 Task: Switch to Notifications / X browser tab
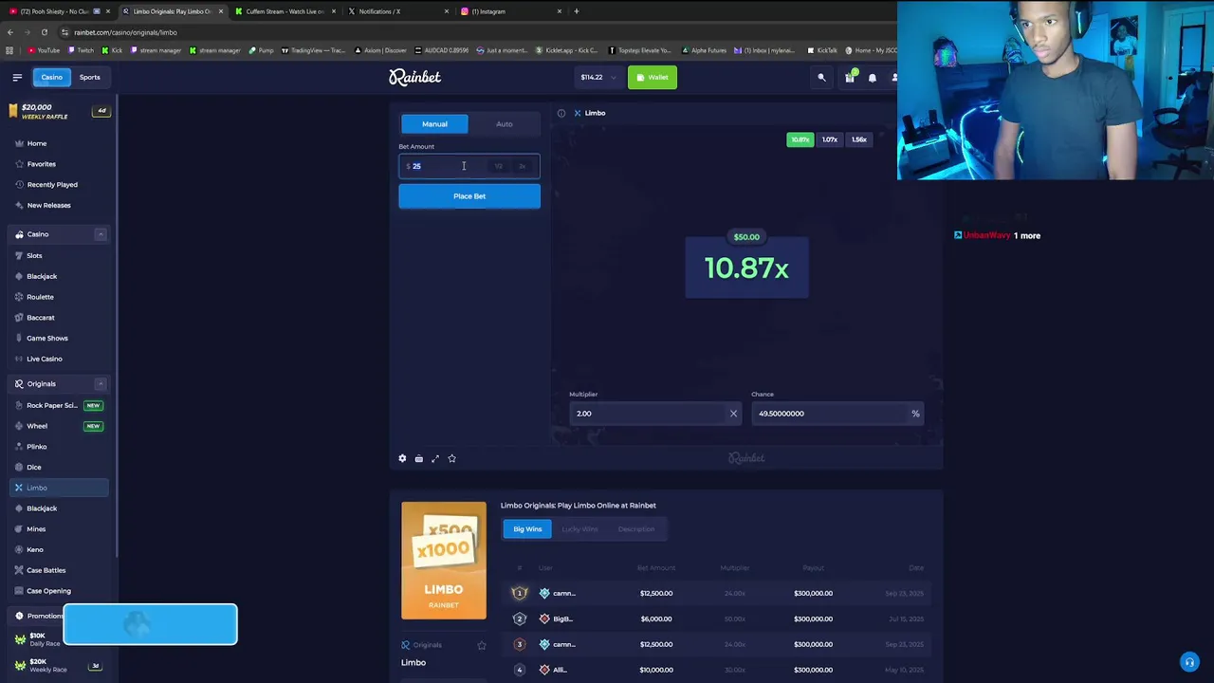pyautogui.click(x=396, y=11)
